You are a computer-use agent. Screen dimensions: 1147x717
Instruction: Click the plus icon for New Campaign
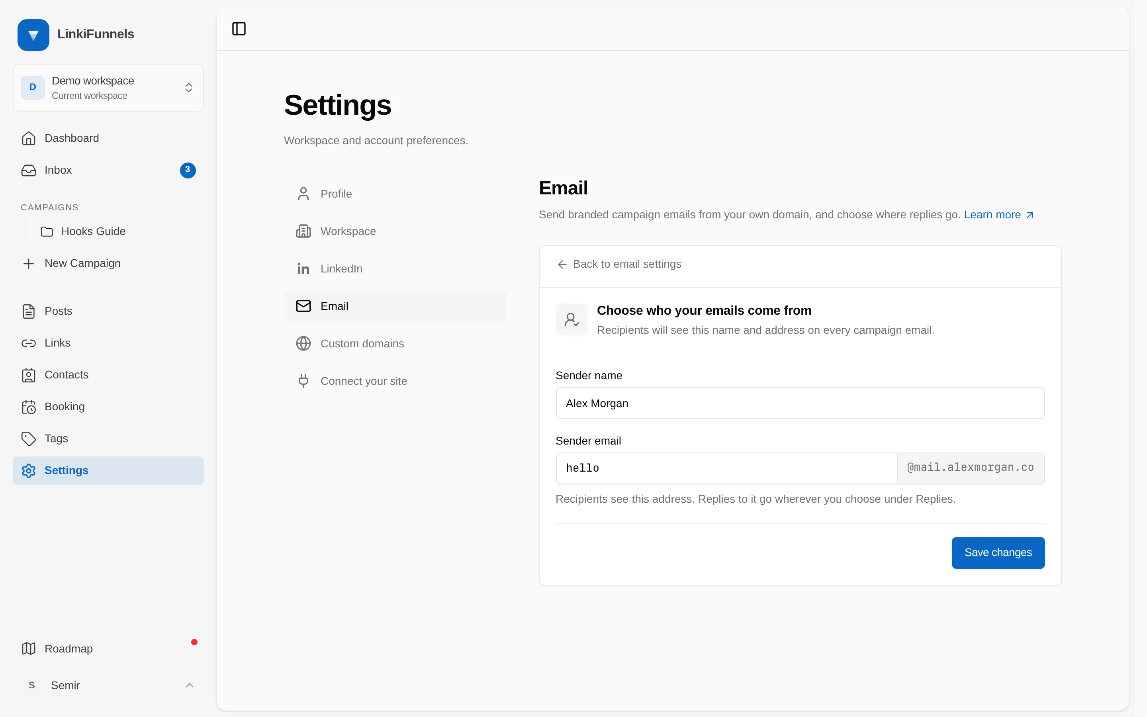pos(28,264)
